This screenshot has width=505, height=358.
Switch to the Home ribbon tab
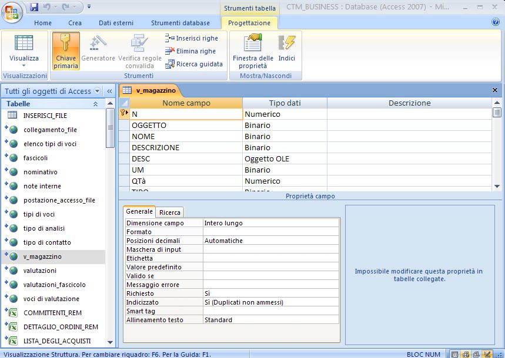pyautogui.click(x=43, y=23)
